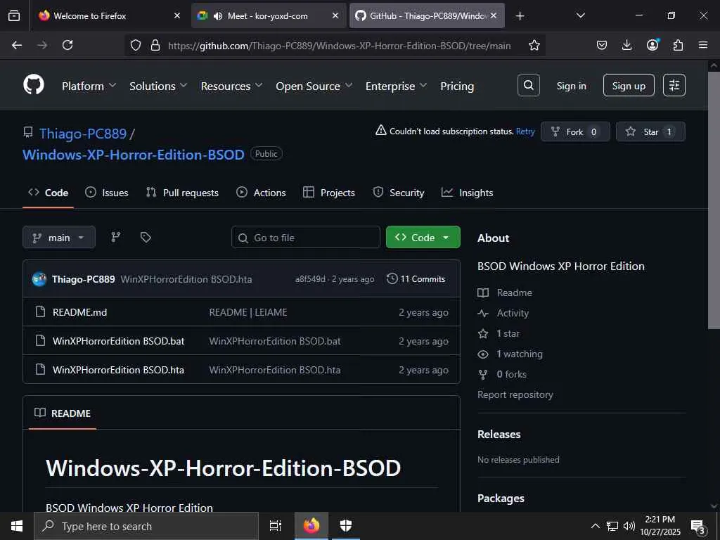720x540 pixels.
Task: Open Task View on the taskbar
Action: coord(275,526)
